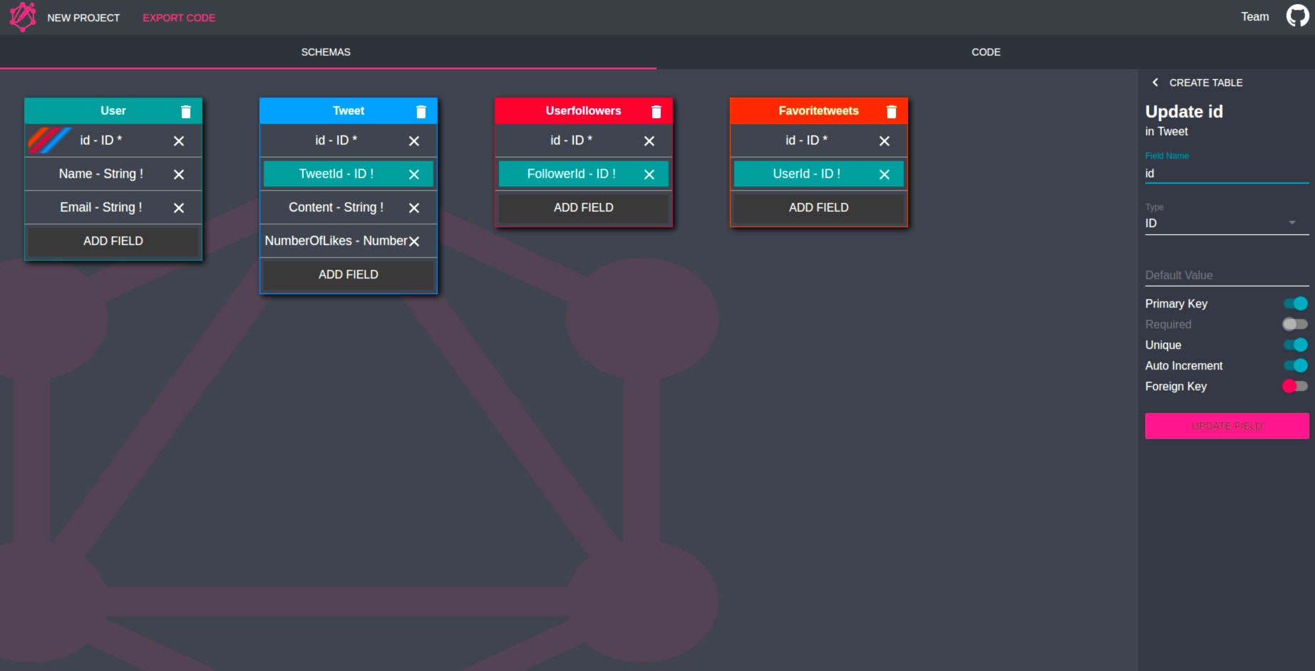This screenshot has width=1315, height=671.
Task: Select the SCHEMAS tab
Action: (x=325, y=51)
